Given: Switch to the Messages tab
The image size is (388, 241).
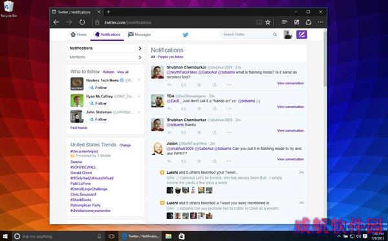Looking at the screenshot, I should [139, 35].
